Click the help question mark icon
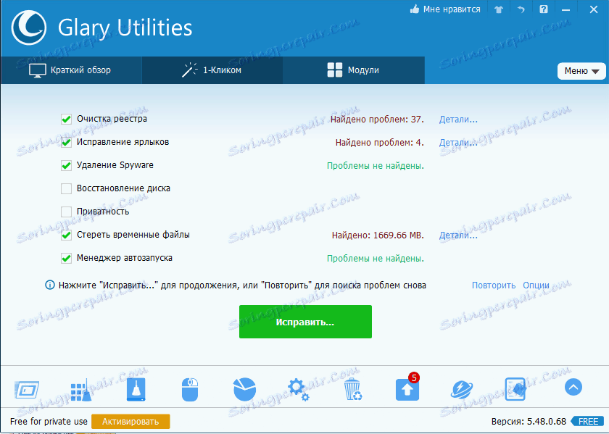Image resolution: width=609 pixels, height=434 pixels. click(x=542, y=9)
